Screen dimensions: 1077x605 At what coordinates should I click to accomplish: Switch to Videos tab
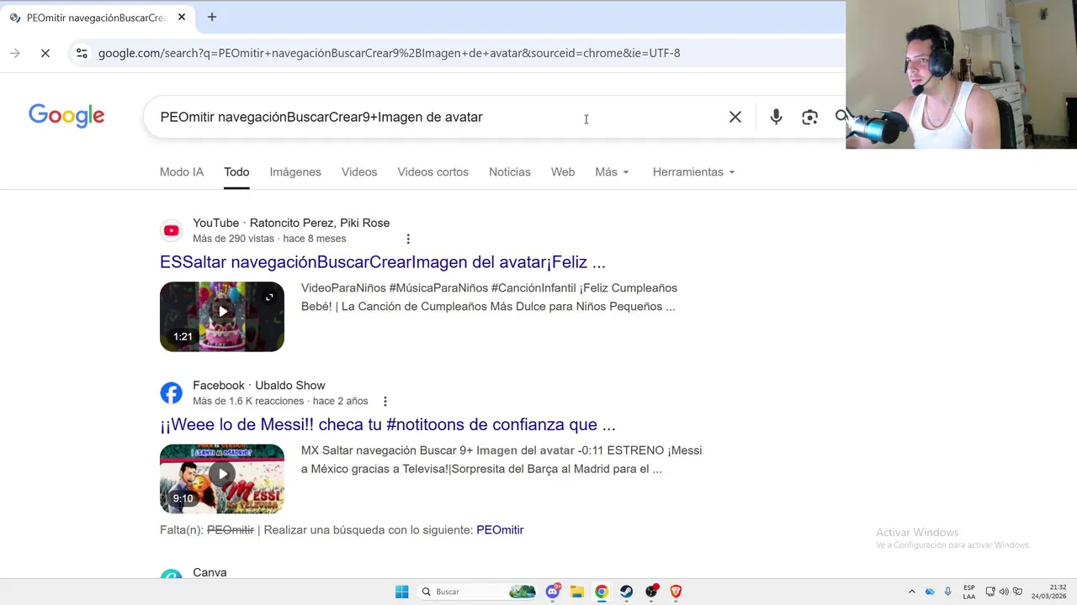pyautogui.click(x=359, y=171)
